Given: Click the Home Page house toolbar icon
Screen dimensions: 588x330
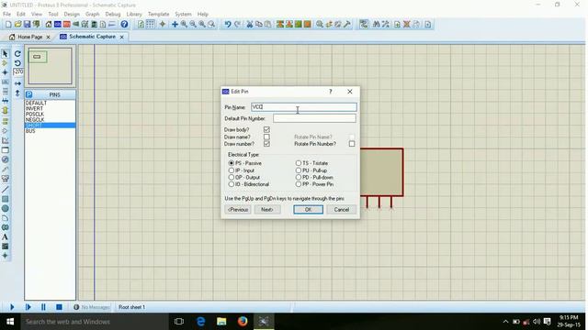Looking at the screenshot, I should click(49, 25).
